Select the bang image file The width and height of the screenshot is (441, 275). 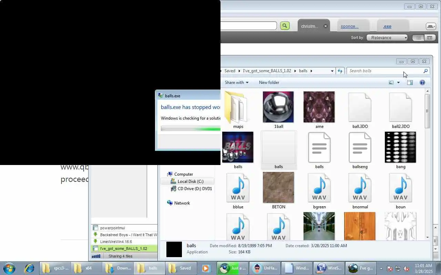400,150
